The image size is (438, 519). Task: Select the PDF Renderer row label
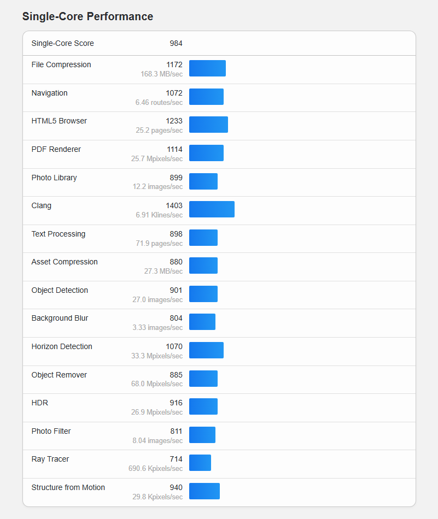pos(56,149)
